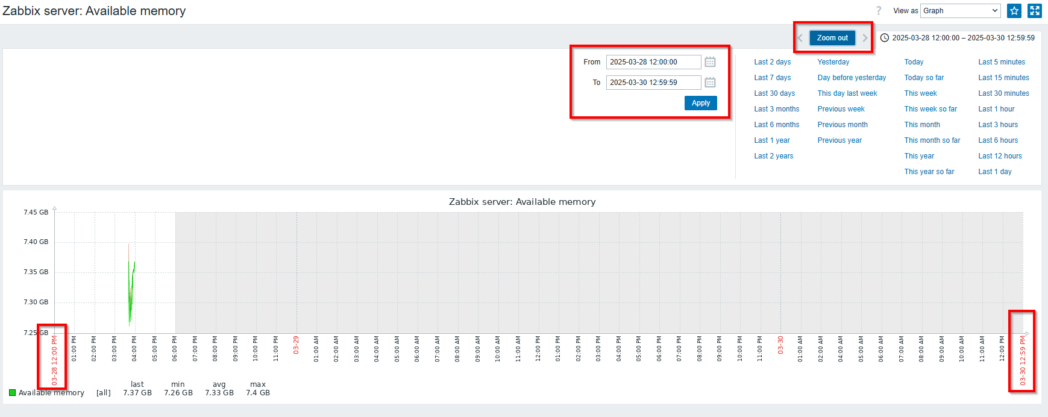Click the 7.40 GB y-axis label
Image resolution: width=1048 pixels, height=417 pixels.
(36, 242)
